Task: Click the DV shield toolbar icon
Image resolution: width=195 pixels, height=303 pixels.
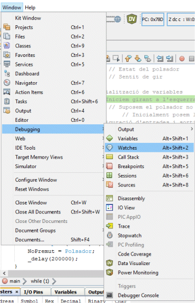Action: coord(132,19)
